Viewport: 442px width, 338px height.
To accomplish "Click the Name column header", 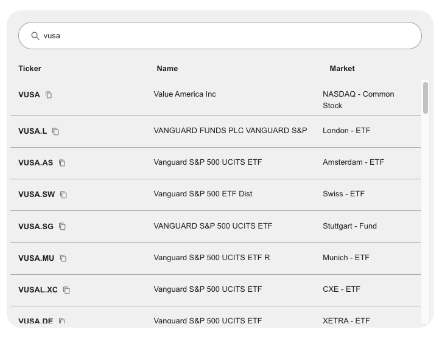I will coord(167,69).
